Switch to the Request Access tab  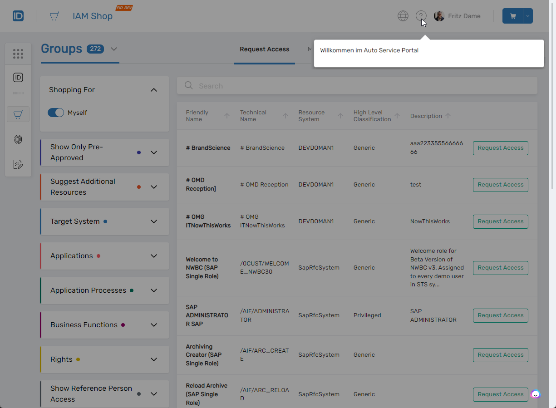264,49
